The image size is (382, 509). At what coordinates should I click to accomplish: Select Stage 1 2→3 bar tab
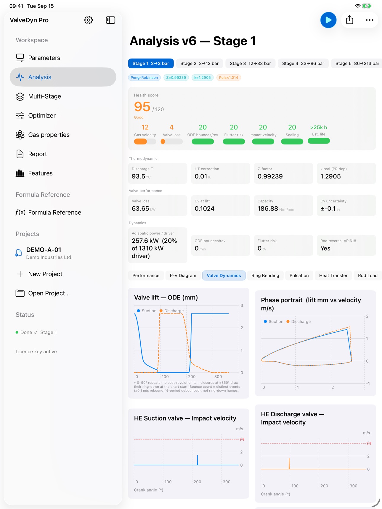[151, 63]
